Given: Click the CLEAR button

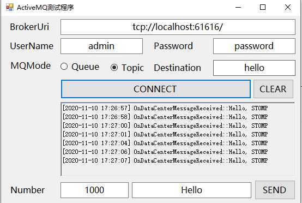Looking at the screenshot, I should (x=273, y=89).
